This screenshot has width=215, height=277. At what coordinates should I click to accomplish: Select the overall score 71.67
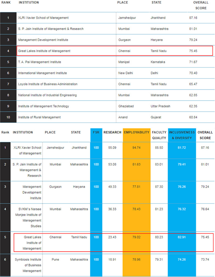coord(193,62)
